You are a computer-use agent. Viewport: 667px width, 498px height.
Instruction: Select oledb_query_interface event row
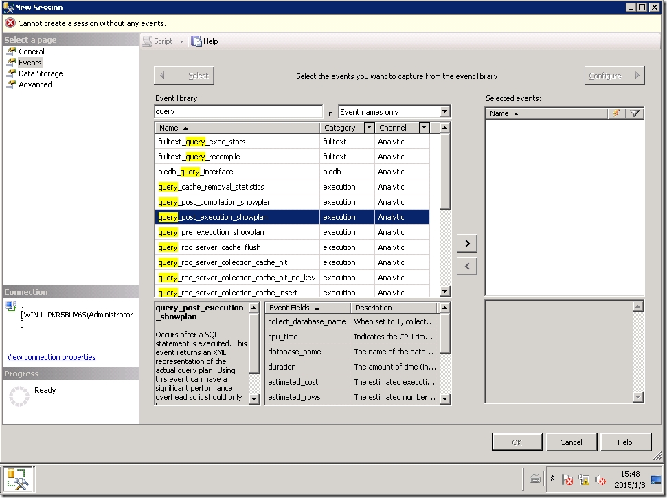point(292,172)
